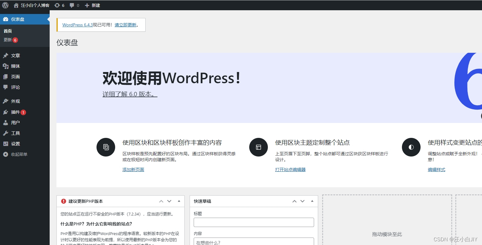Click the 请立即更新 update link
Viewport: 482px width, 245px height.
click(x=125, y=25)
